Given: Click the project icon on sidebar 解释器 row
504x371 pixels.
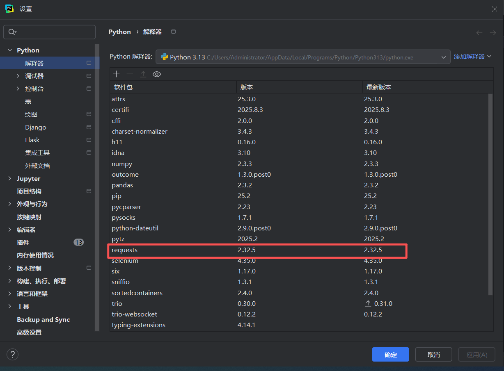Looking at the screenshot, I should (89, 63).
